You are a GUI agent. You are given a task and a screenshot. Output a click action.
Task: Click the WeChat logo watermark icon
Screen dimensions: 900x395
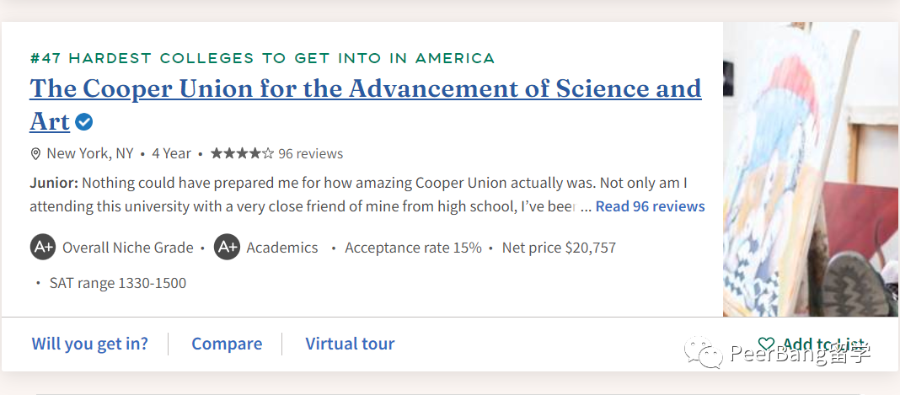(704, 351)
